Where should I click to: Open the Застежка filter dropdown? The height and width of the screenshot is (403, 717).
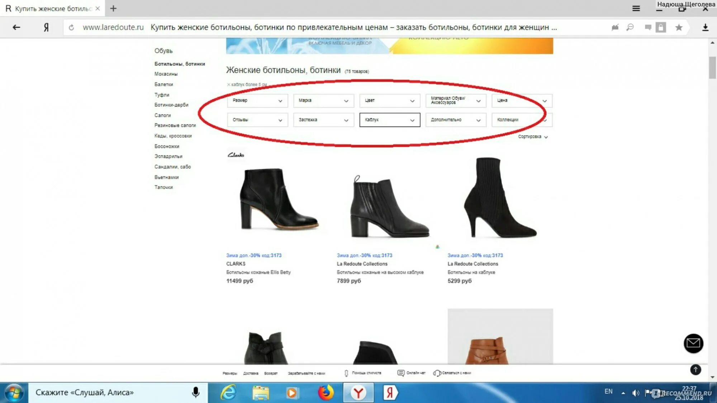pos(323,120)
